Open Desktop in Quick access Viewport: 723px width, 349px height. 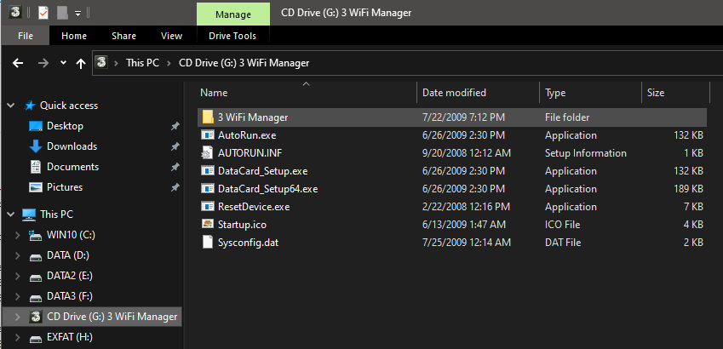pos(65,126)
